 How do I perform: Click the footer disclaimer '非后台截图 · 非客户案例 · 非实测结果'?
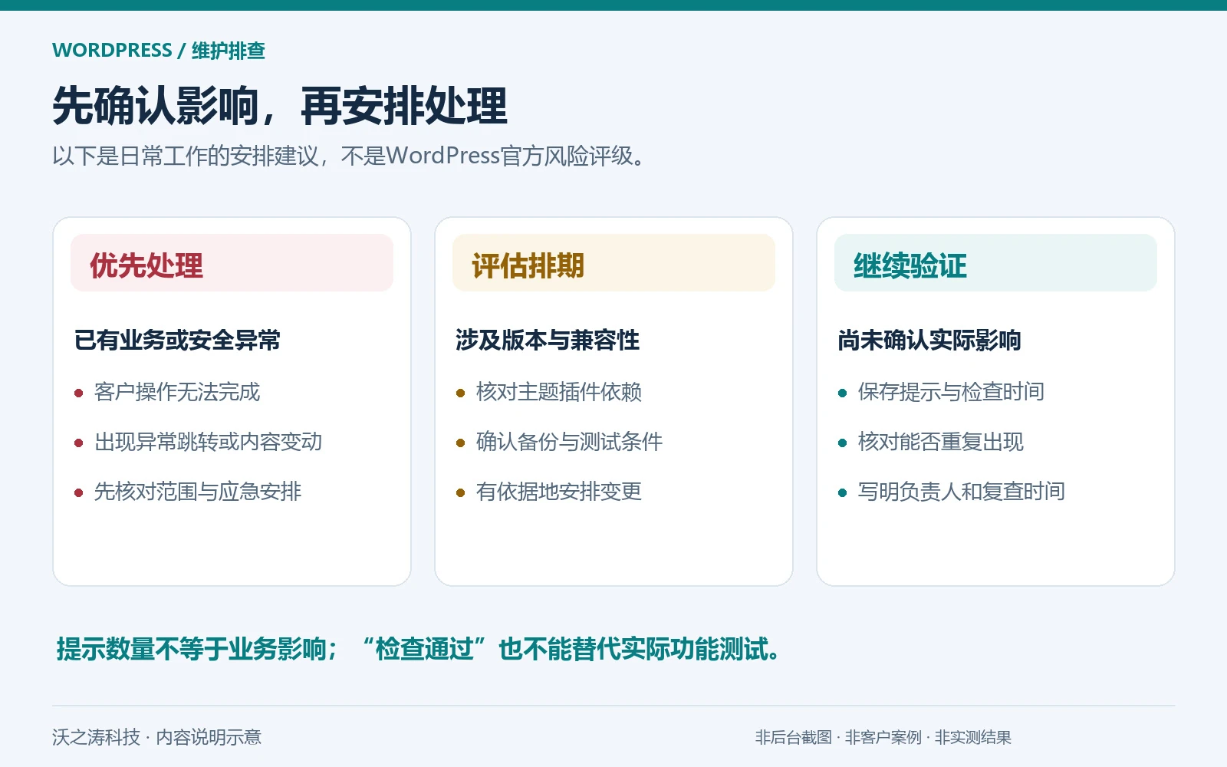tap(883, 737)
